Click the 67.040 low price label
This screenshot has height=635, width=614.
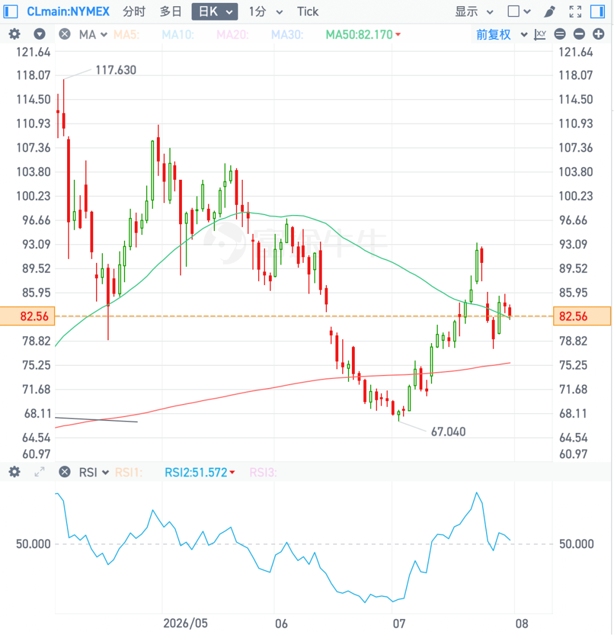(x=448, y=432)
